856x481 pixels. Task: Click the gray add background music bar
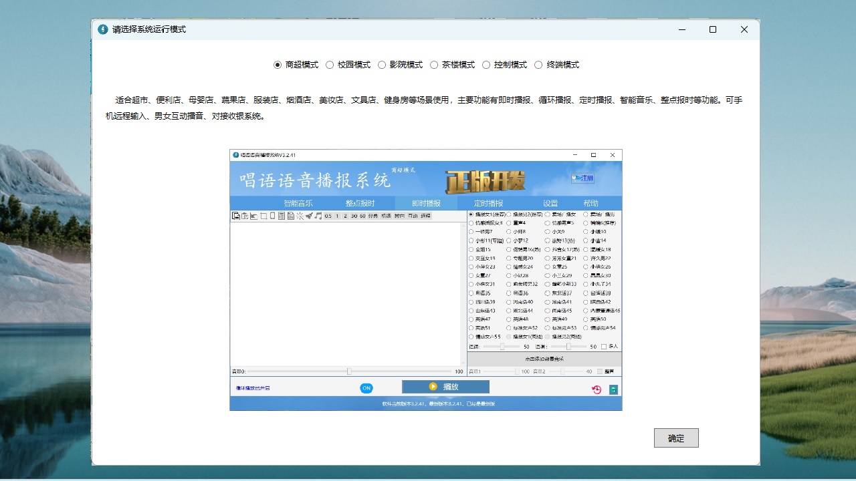[x=544, y=359]
